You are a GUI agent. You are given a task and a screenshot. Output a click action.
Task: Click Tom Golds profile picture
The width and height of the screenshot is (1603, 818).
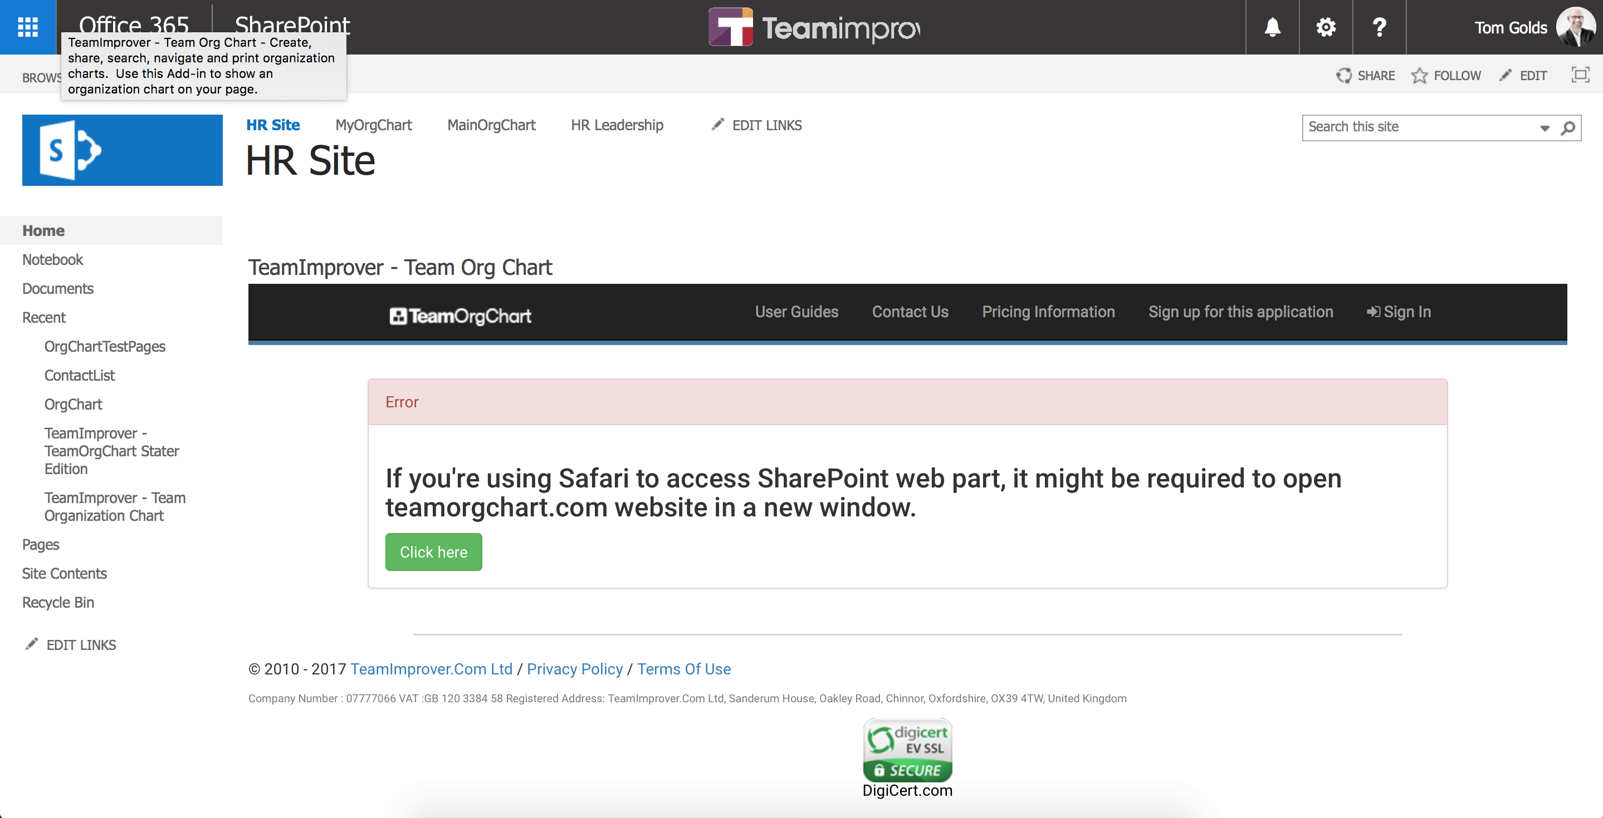[x=1576, y=27]
